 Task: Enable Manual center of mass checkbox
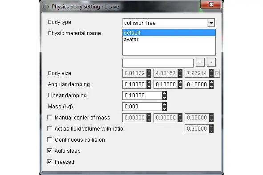click(x=49, y=117)
